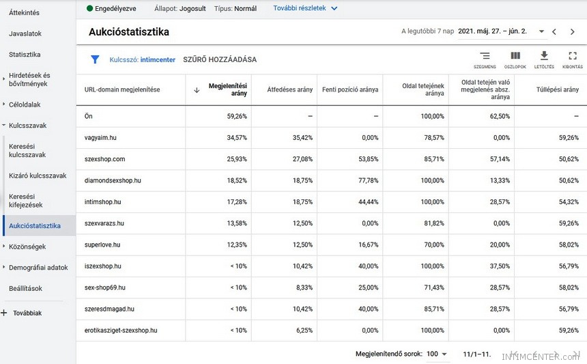587x364 pixels.
Task: Collapse the Kulcsszavak sidebar section
Action: pos(4,126)
